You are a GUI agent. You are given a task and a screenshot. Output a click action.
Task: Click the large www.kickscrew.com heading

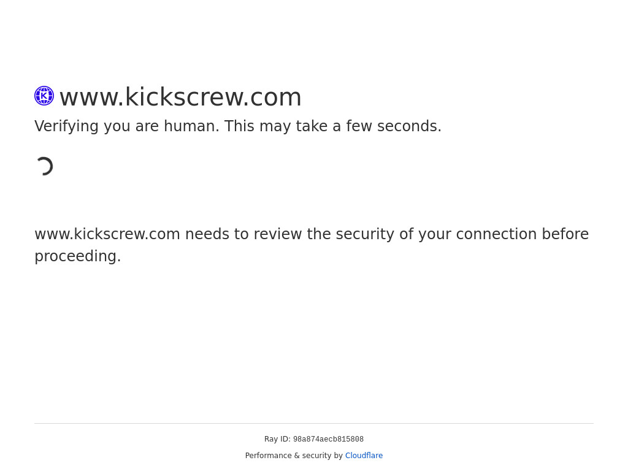coord(180,97)
